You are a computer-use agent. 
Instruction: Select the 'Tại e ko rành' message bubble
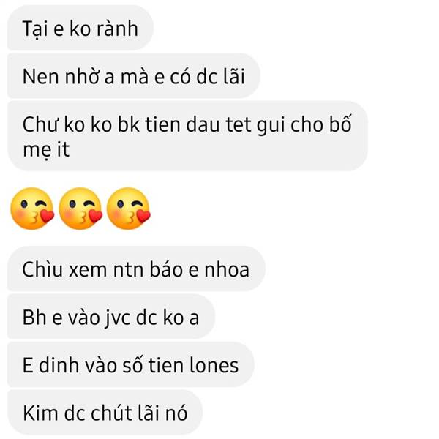point(80,28)
